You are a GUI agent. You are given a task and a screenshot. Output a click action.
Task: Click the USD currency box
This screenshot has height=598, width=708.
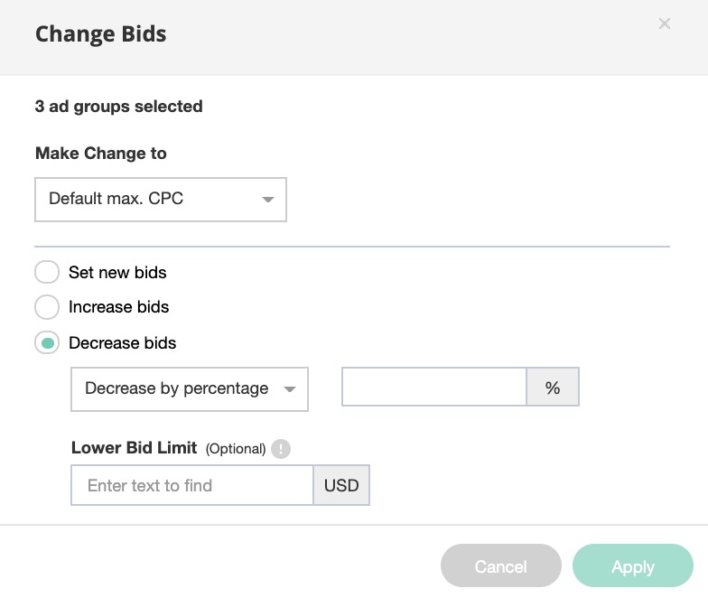point(341,486)
